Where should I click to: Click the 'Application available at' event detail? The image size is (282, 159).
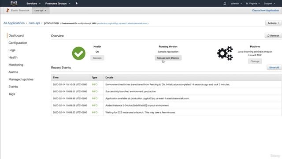pos(148,98)
